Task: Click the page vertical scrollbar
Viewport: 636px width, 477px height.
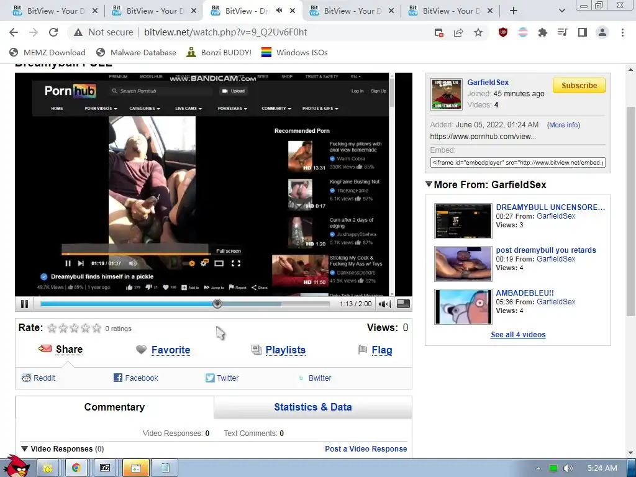Action: [x=630, y=211]
